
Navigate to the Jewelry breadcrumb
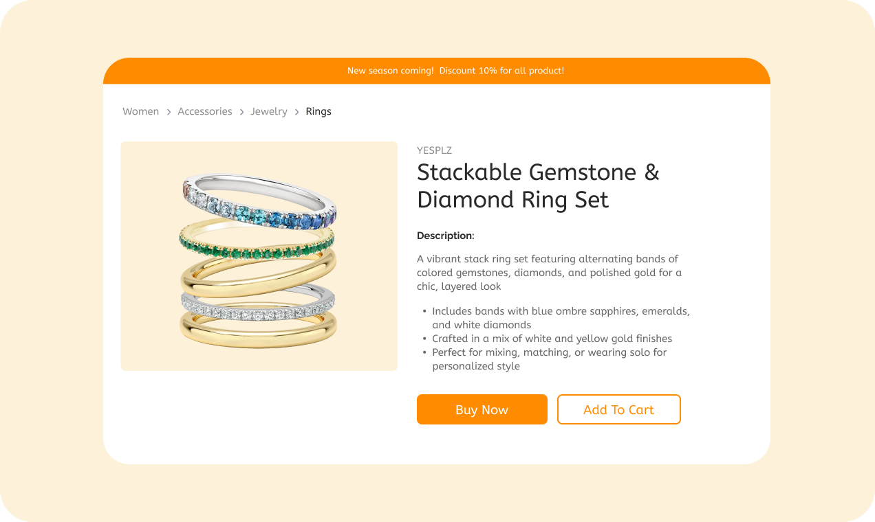tap(269, 111)
